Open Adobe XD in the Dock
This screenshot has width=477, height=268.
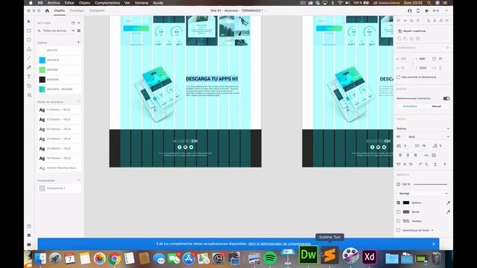370,257
